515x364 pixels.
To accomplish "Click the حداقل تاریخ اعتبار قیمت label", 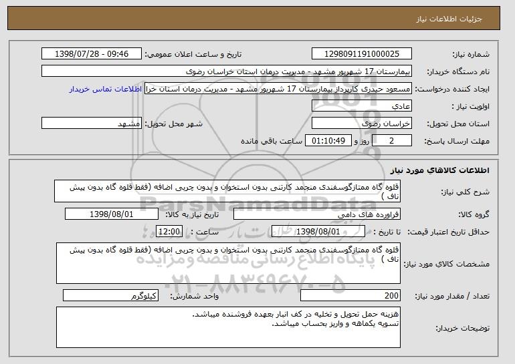I will tap(448, 232).
